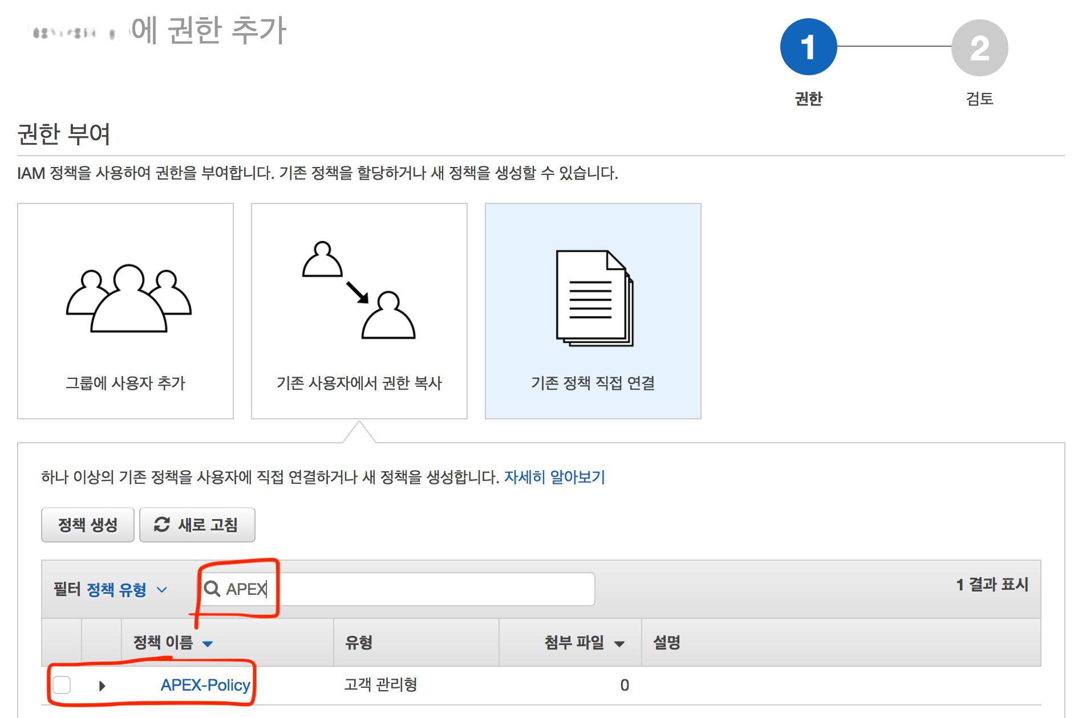Click step 2 검토 circle

coord(979,47)
